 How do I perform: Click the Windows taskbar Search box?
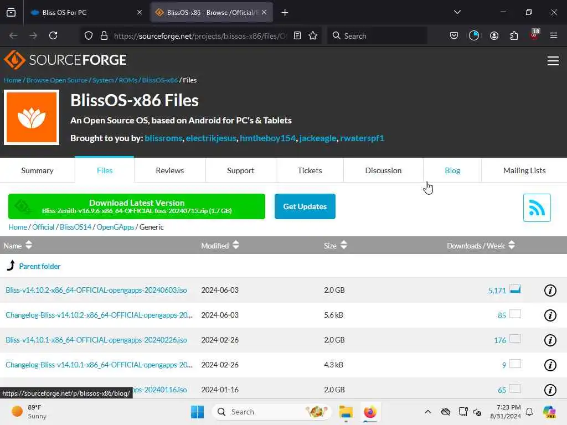pos(271,412)
